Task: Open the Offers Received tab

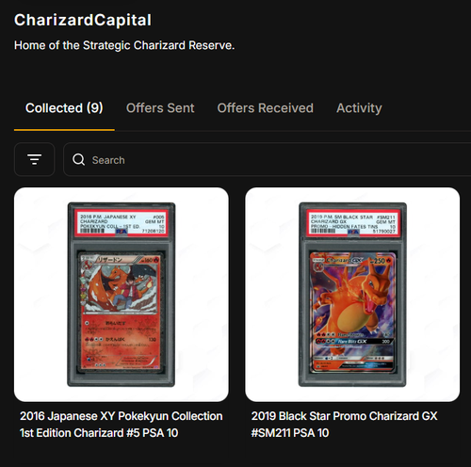Action: [x=265, y=108]
